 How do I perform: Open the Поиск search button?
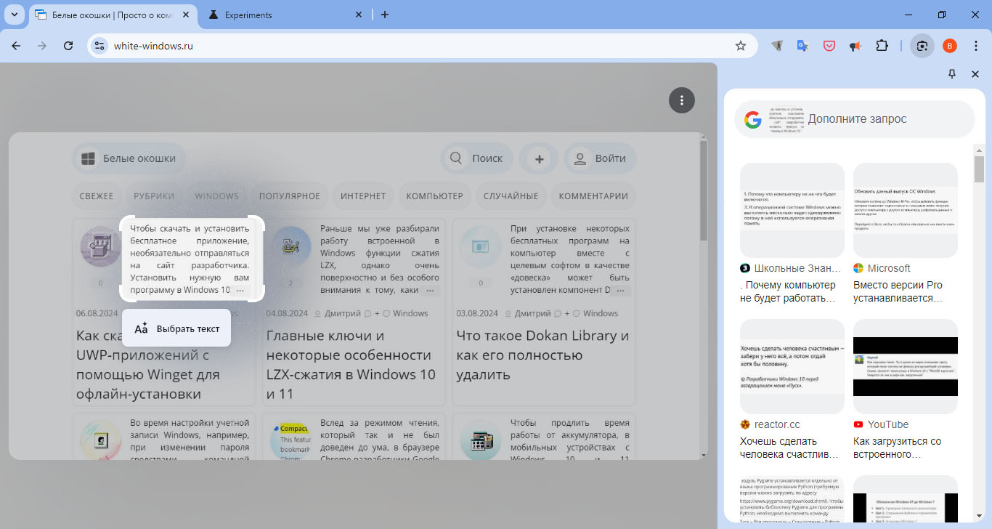477,158
